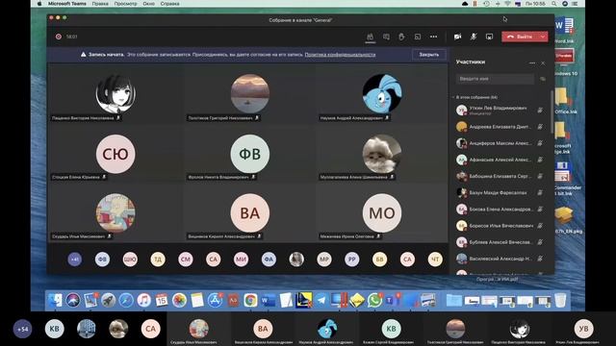Open the Apple menu
This screenshot has width=616, height=346.
[39, 4]
